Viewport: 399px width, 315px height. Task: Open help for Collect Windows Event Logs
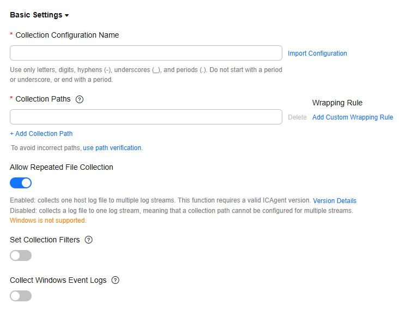tap(115, 280)
